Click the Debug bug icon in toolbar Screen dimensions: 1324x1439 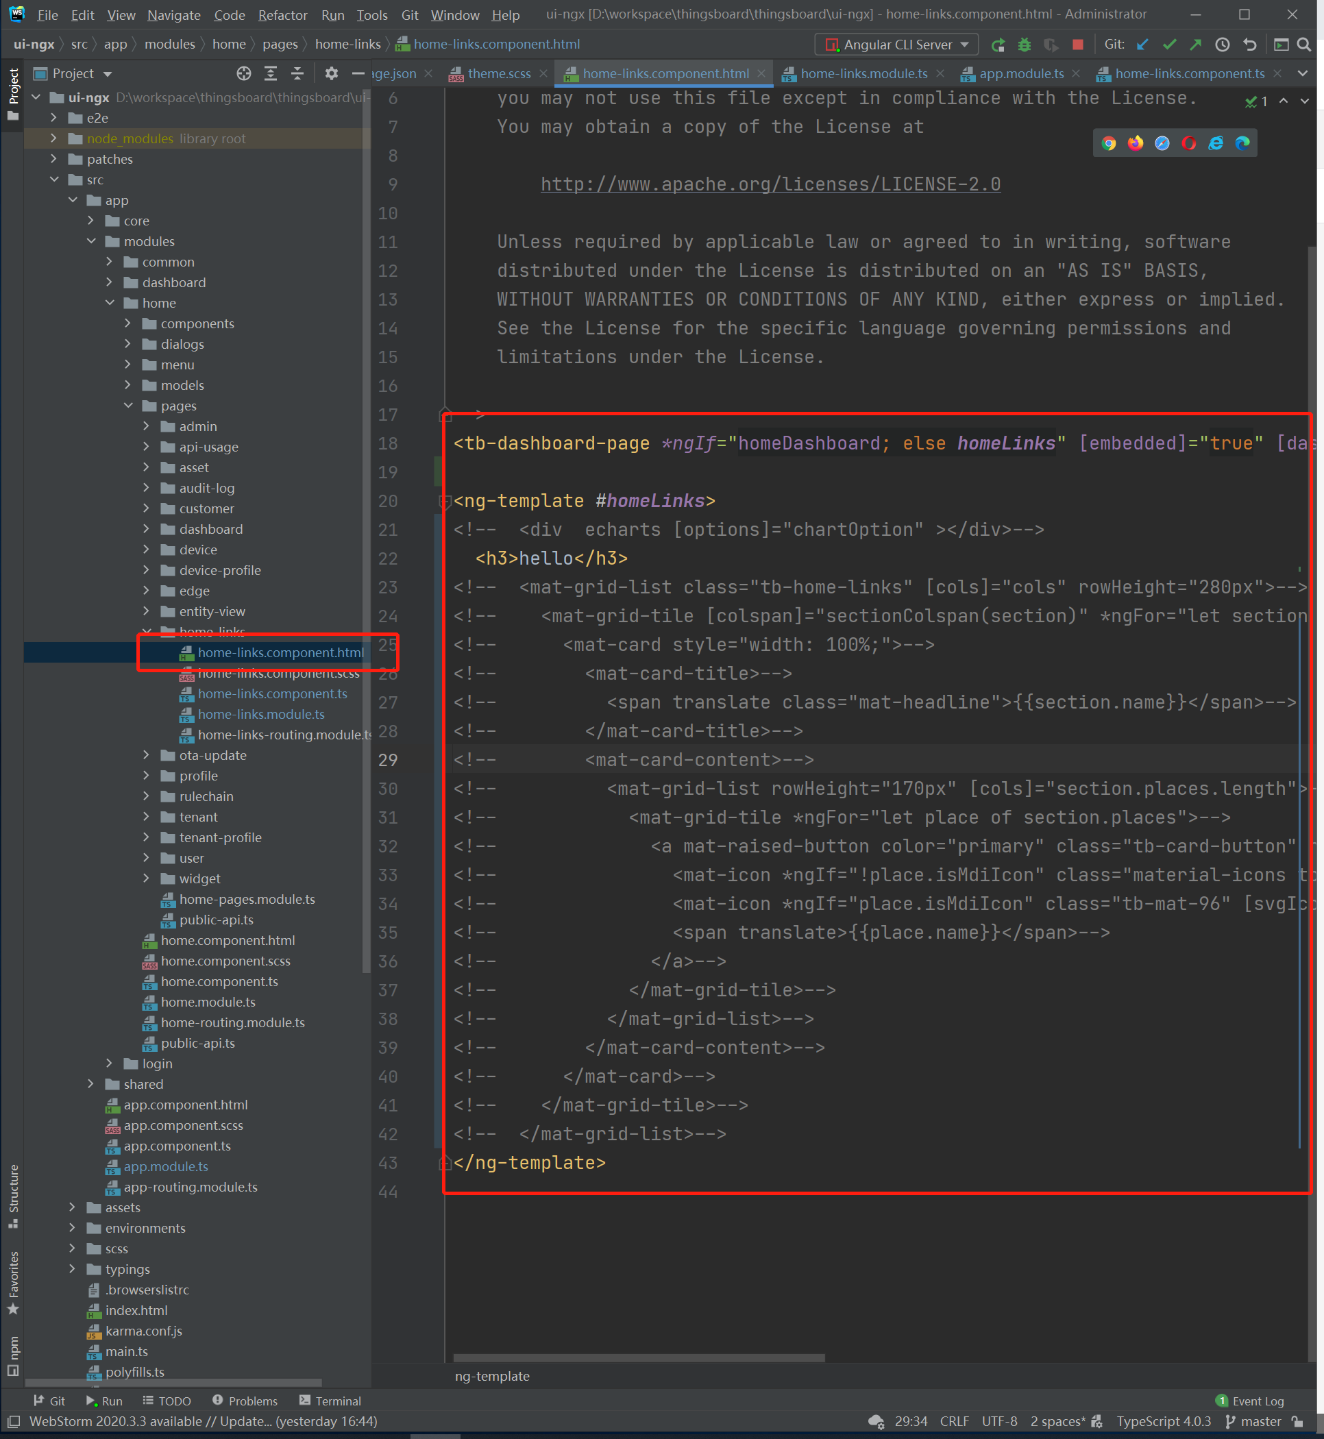click(x=1024, y=45)
